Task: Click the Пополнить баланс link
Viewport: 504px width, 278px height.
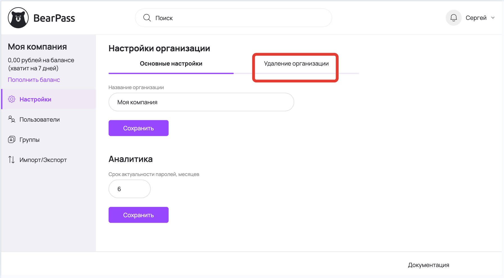Action: pyautogui.click(x=34, y=80)
